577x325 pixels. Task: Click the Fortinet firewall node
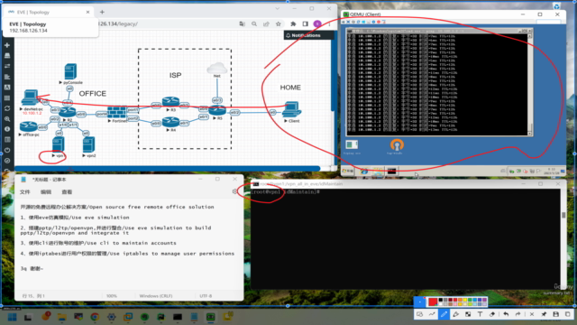click(117, 112)
